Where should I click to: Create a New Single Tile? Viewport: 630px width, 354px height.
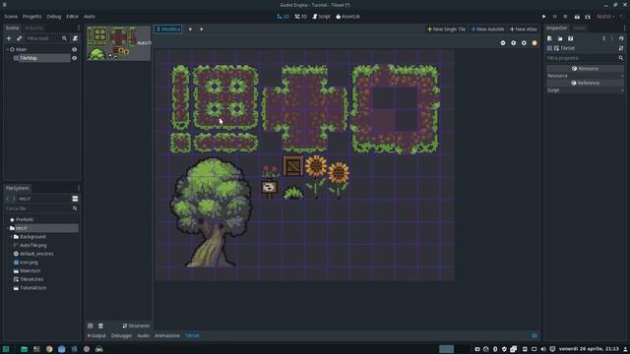pos(446,29)
